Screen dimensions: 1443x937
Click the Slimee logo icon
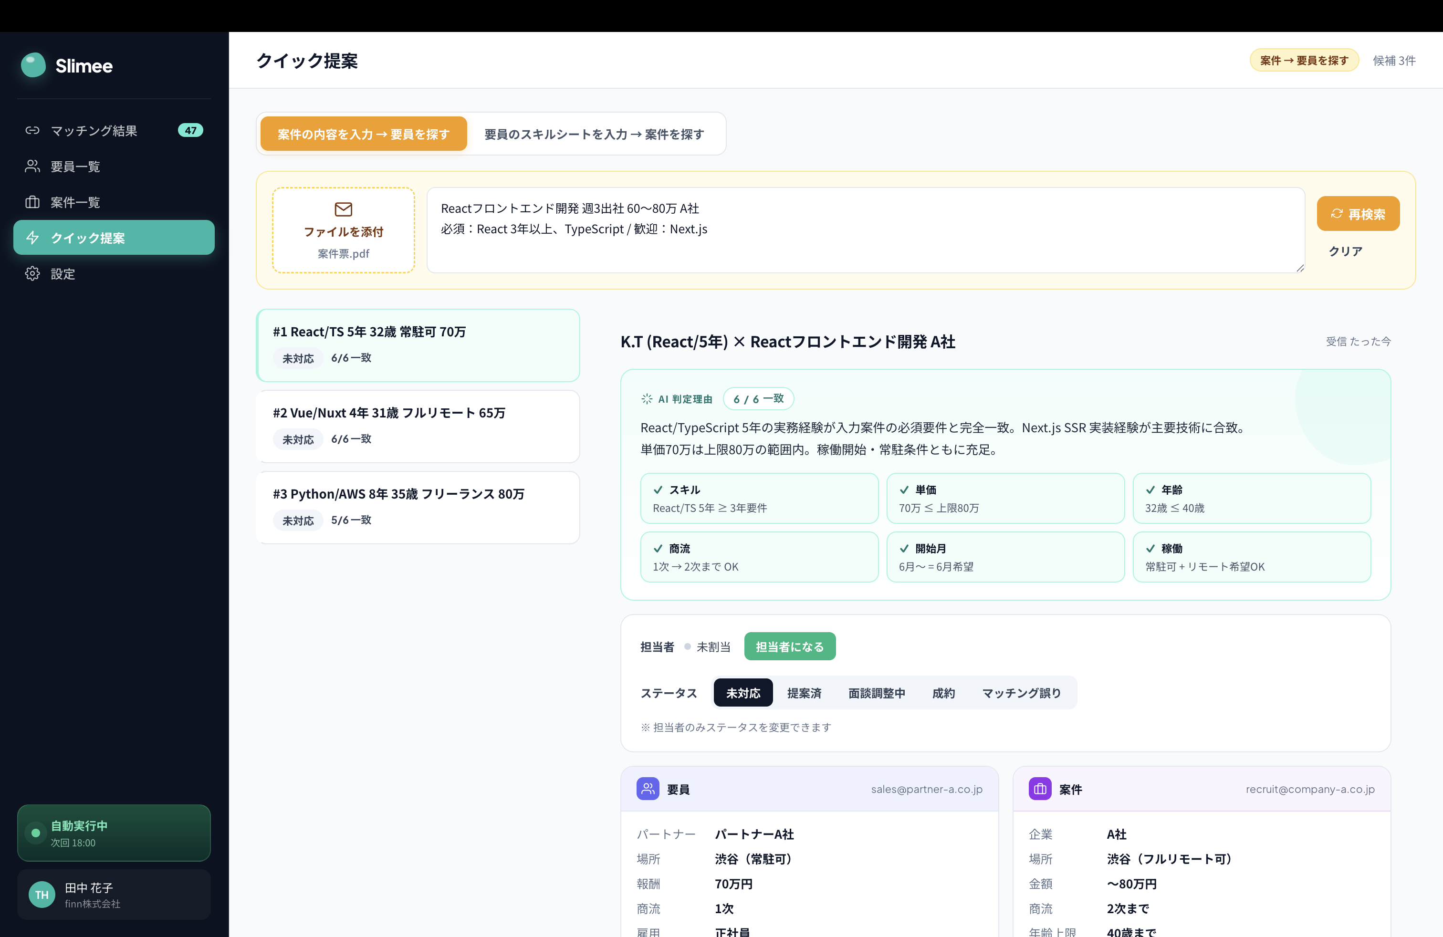point(33,65)
